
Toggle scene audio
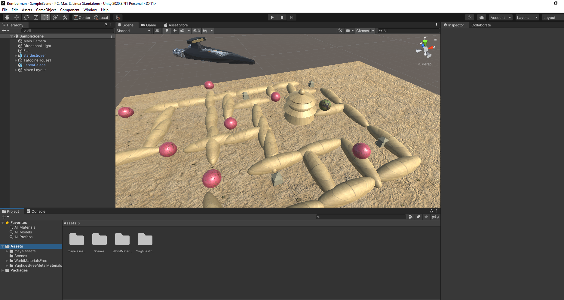tap(174, 31)
